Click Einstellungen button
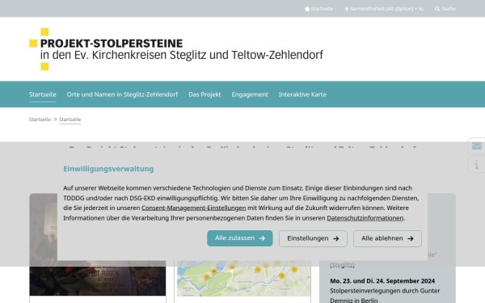This screenshot has height=303, width=485. (x=313, y=238)
